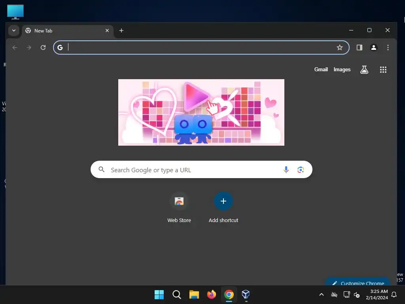This screenshot has width=405, height=304.
Task: Show hidden system tray icons
Action: point(322,294)
